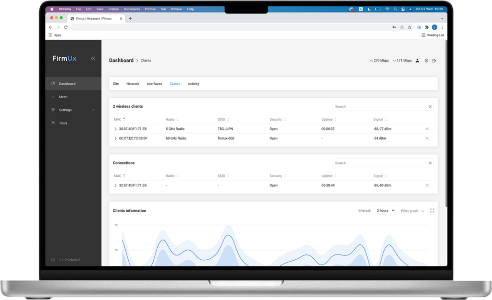Open the Interval 2 hours dropdown
The width and height of the screenshot is (492, 300).
[x=384, y=210]
